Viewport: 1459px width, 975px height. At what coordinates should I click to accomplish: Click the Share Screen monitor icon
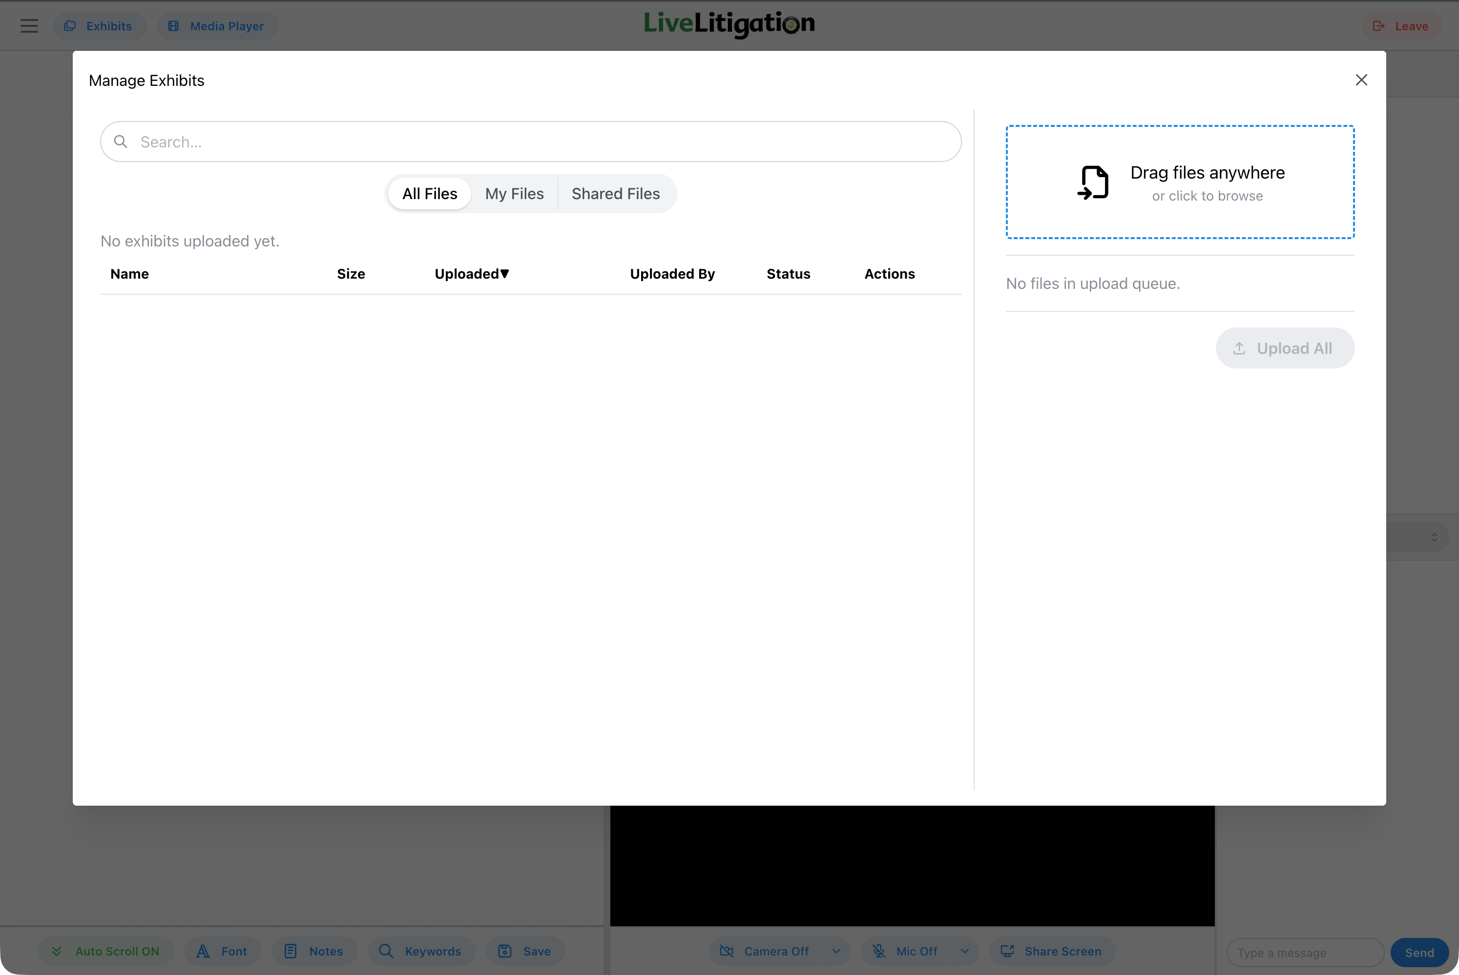coord(1007,951)
